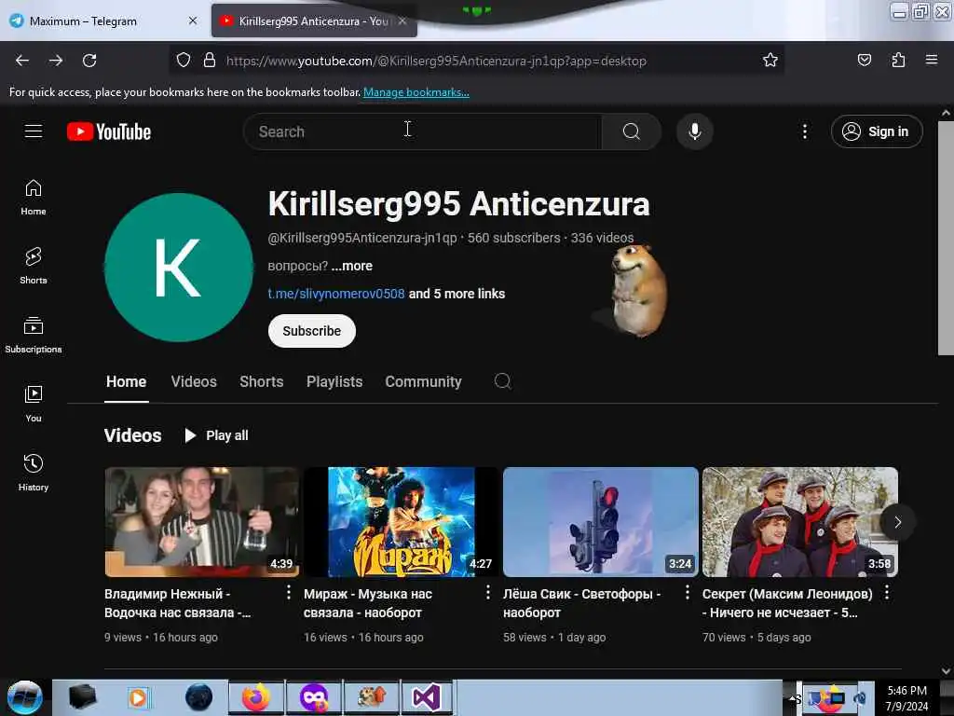Click the channel avatar with letter K
Viewport: 954px width, 716px height.
(x=179, y=268)
